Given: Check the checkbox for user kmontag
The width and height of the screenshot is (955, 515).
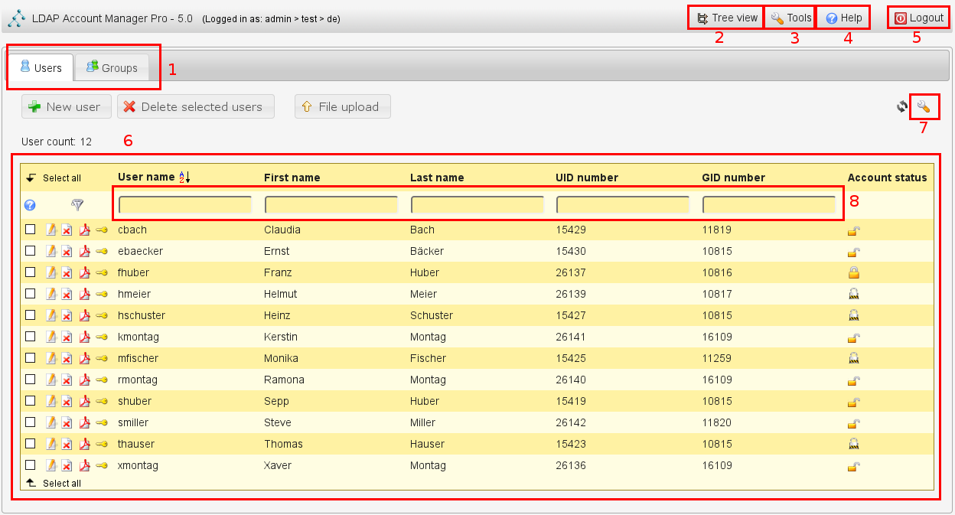Looking at the screenshot, I should pyautogui.click(x=31, y=337).
